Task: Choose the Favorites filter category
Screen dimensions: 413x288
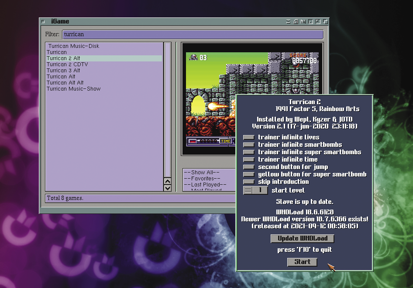Action: pos(202,178)
